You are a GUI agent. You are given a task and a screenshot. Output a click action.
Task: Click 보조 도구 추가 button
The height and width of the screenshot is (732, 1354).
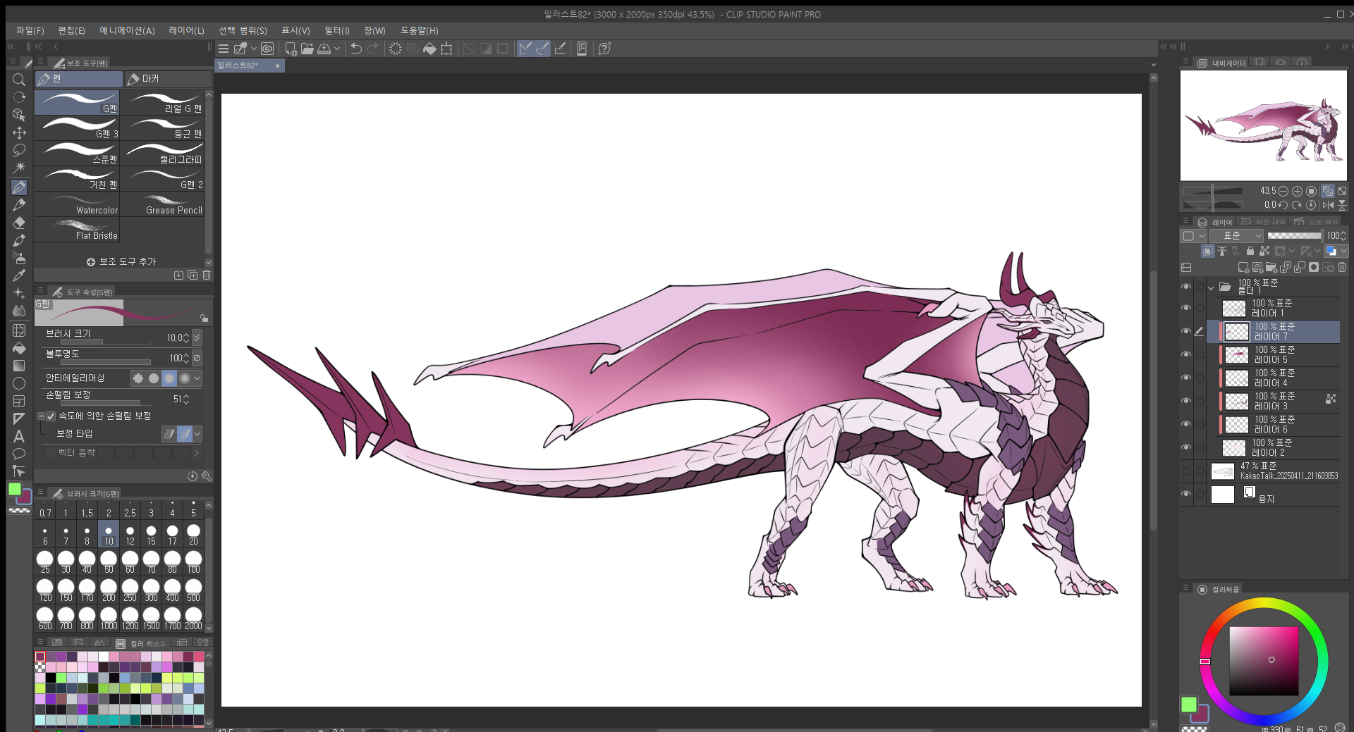point(121,261)
